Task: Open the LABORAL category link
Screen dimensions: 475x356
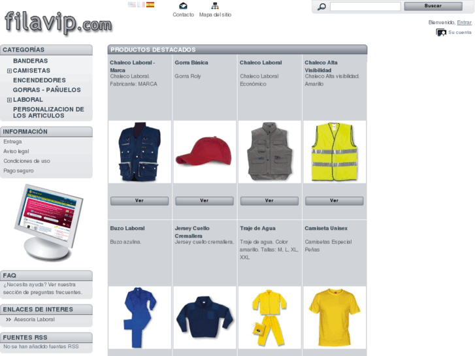Action: pos(28,100)
